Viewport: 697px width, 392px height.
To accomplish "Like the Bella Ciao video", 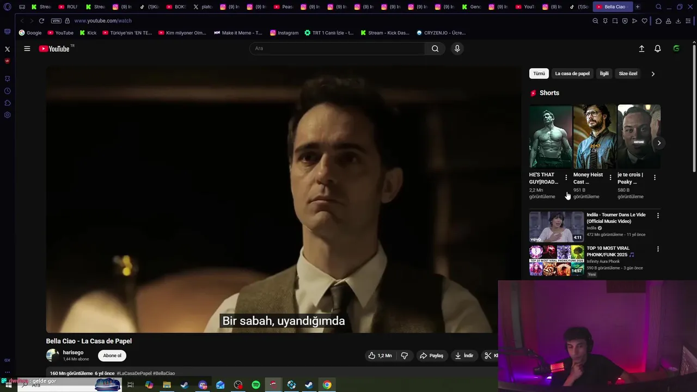I will tap(380, 356).
